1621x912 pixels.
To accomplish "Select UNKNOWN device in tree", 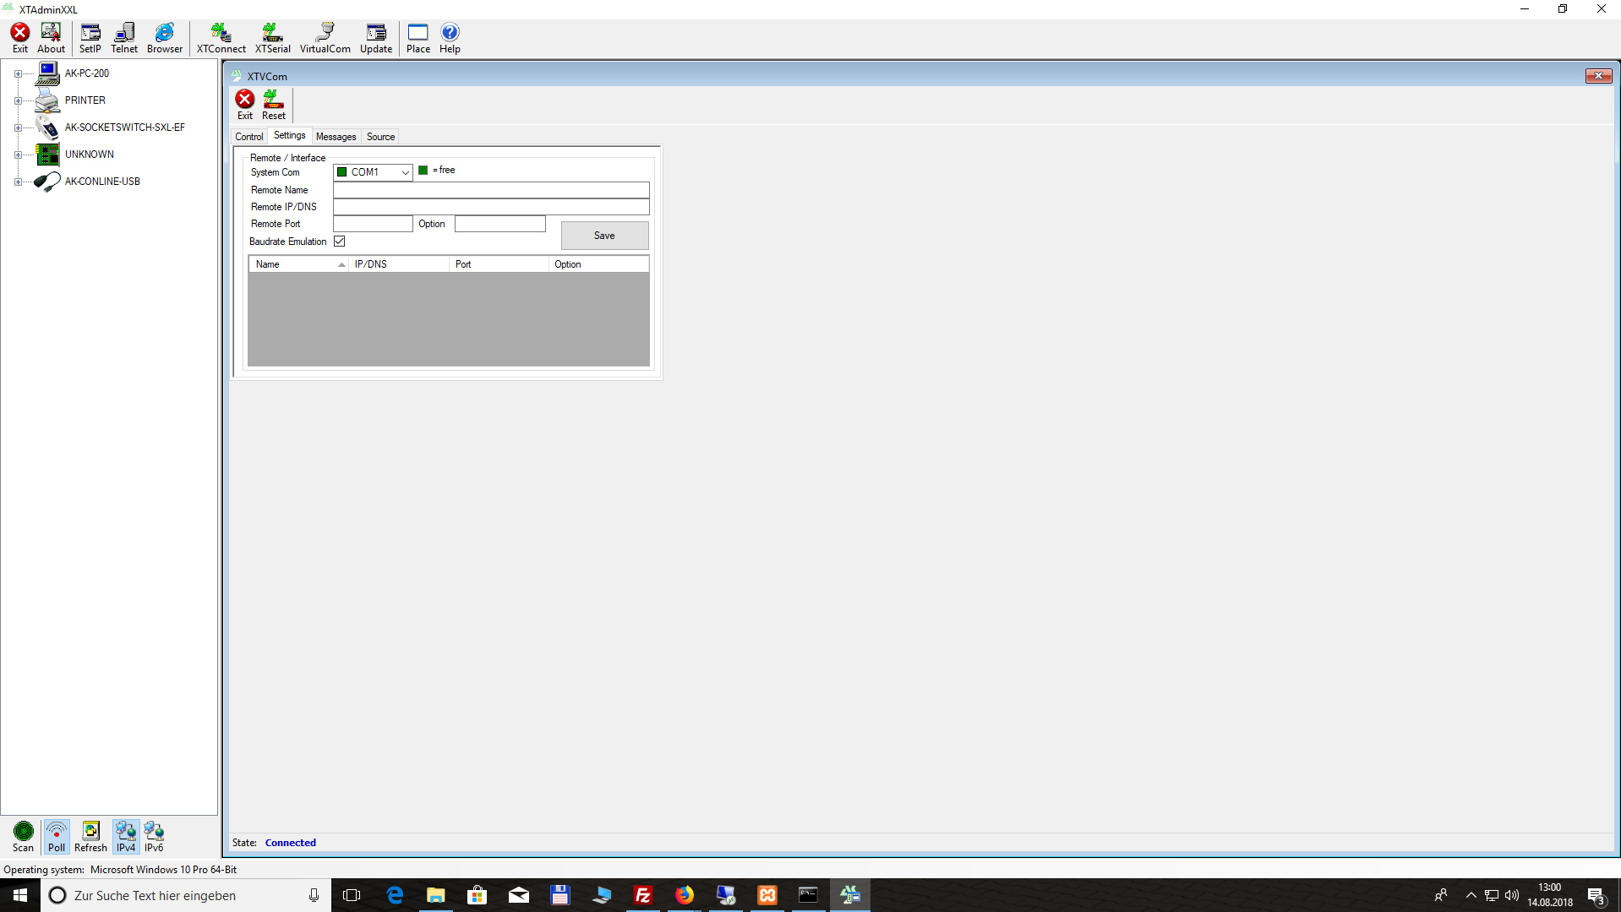I will tap(90, 155).
